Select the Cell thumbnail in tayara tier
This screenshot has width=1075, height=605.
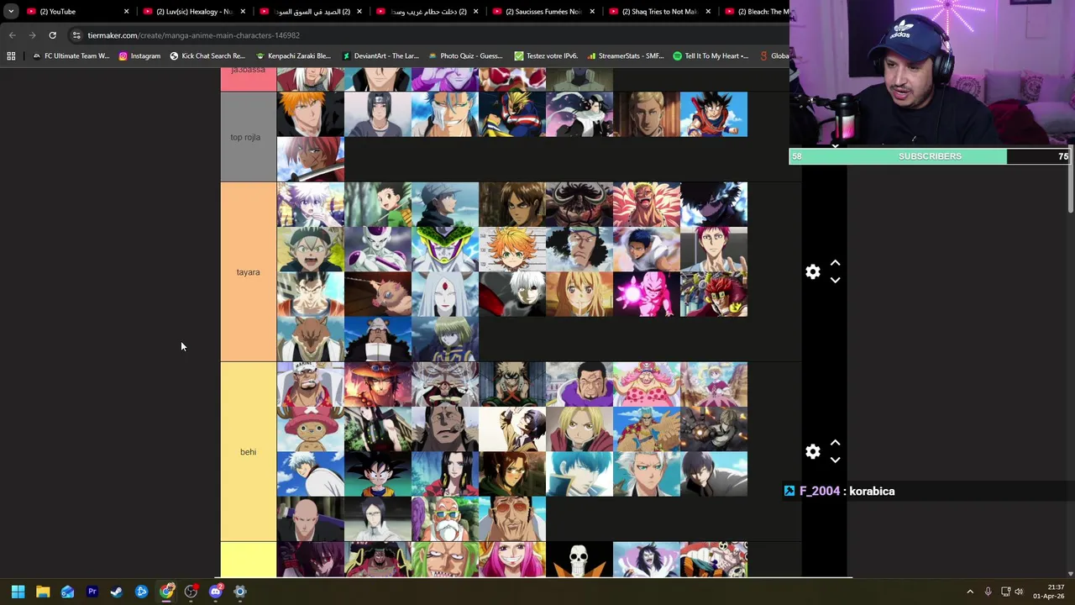point(445,250)
